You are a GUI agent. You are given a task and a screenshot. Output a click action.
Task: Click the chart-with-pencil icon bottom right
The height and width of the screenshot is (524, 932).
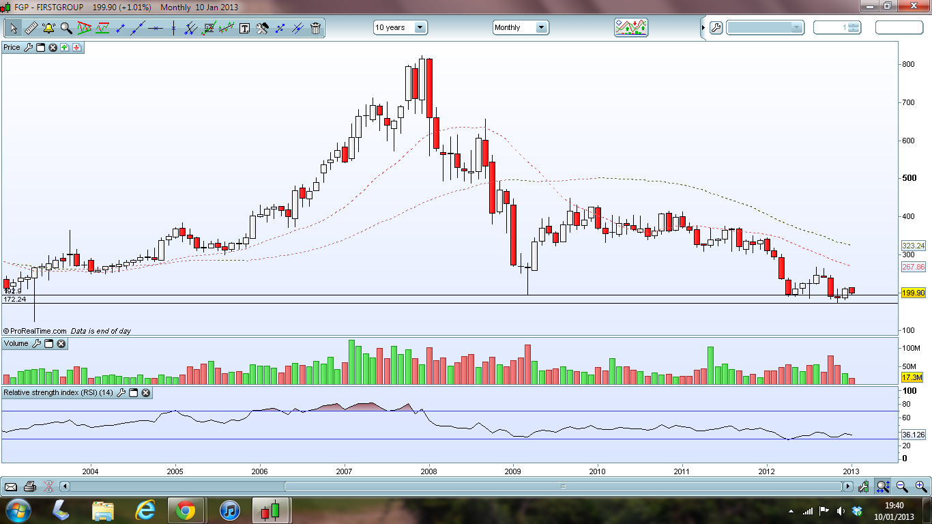864,487
